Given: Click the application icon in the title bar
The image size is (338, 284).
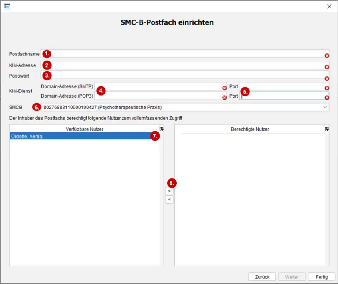Looking at the screenshot, I should [x=7, y=6].
